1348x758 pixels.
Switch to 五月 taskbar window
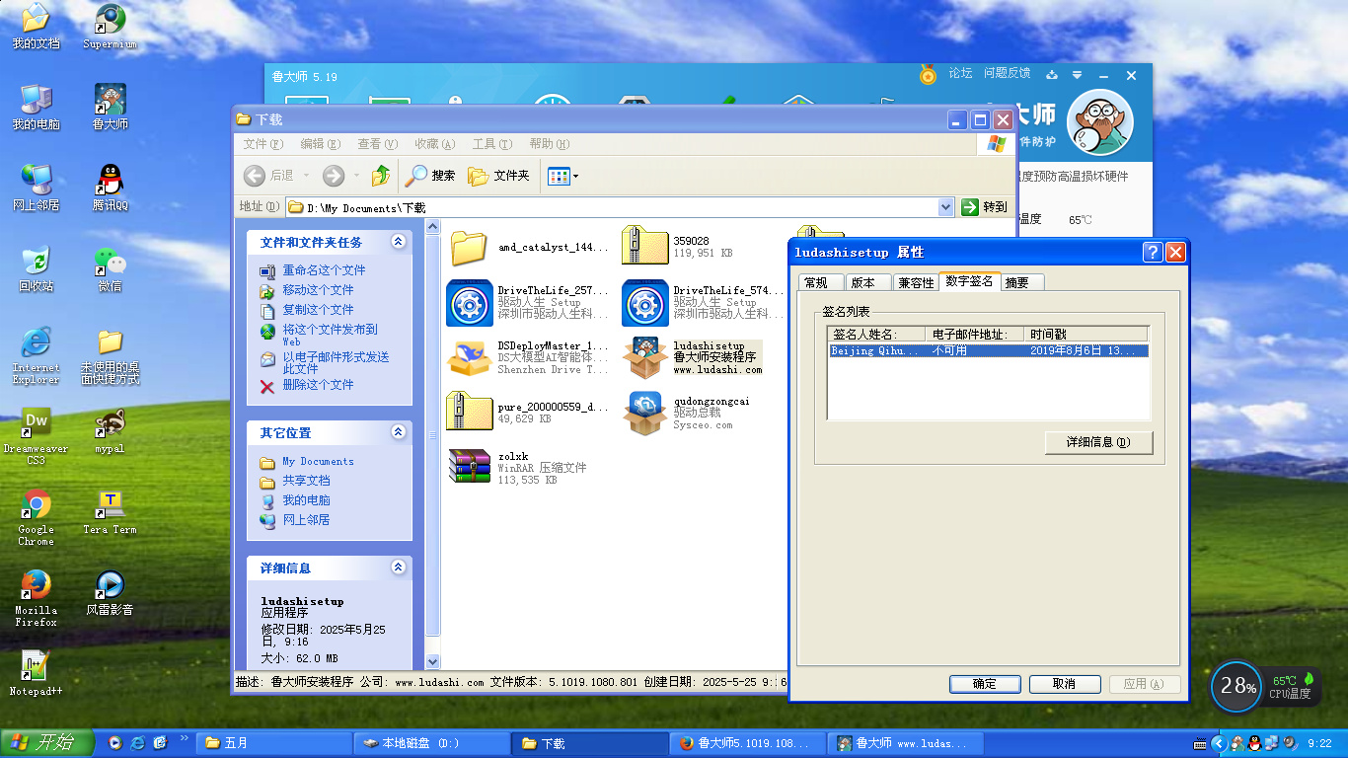(x=274, y=743)
